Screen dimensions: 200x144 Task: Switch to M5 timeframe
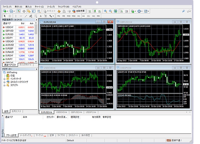(x=63, y=16)
